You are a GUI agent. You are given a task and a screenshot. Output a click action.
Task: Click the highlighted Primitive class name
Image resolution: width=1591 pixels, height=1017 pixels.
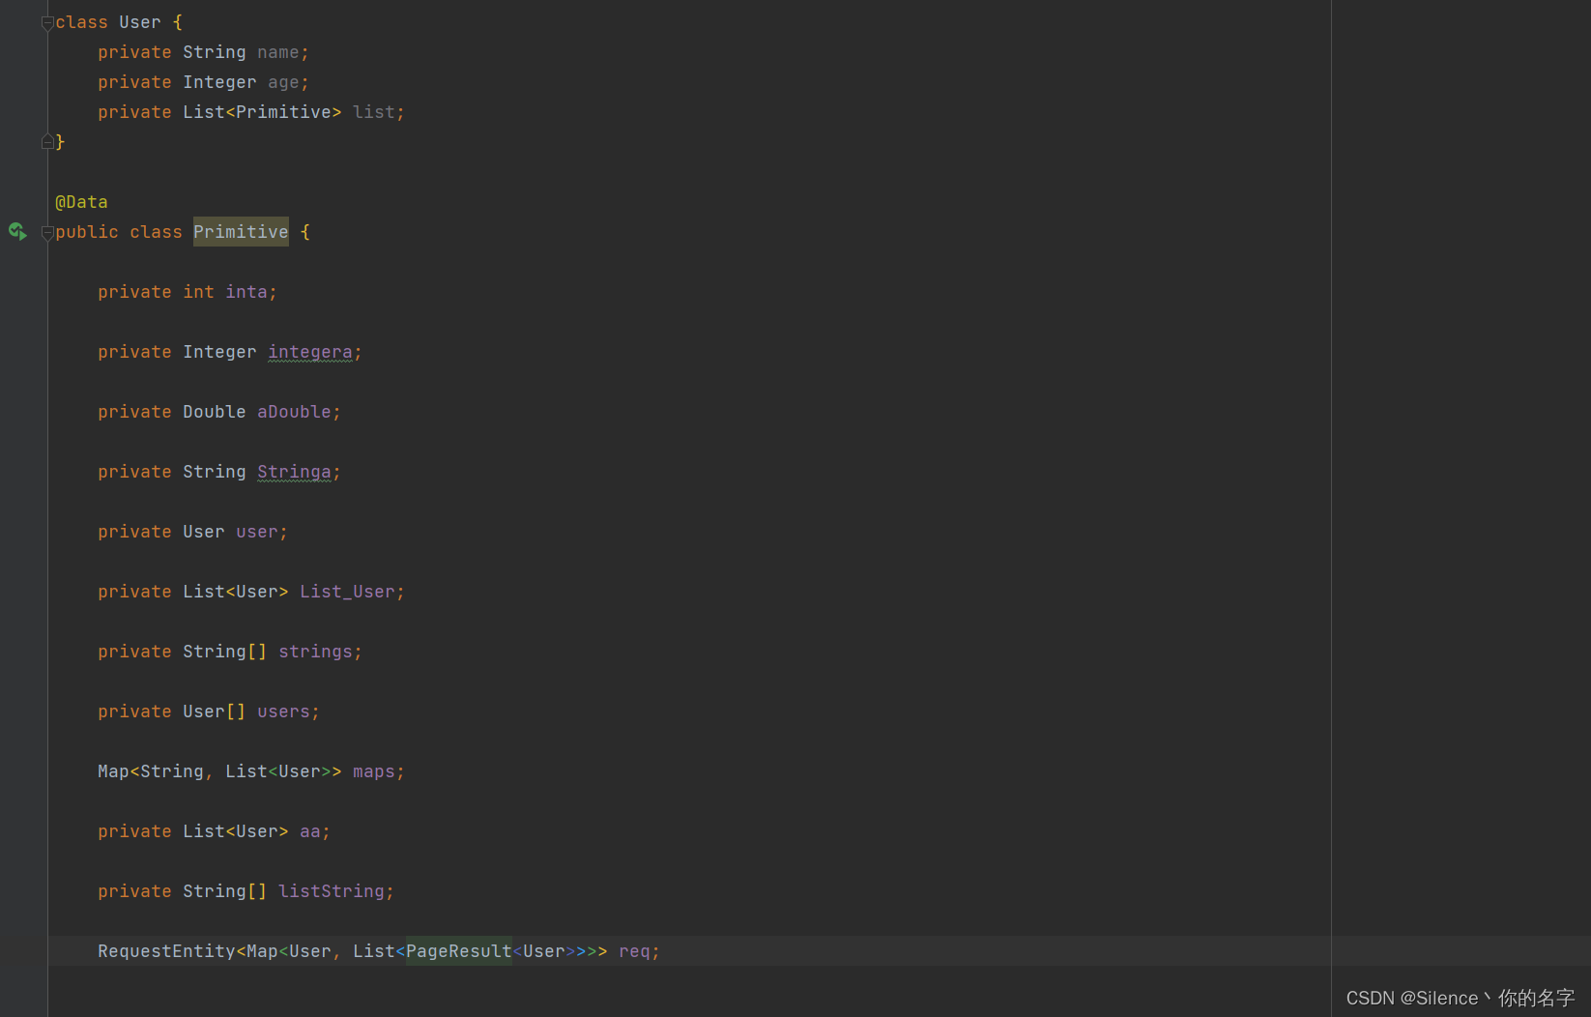coord(241,232)
